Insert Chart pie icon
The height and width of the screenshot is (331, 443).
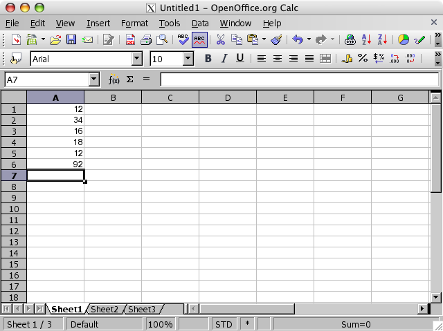point(404,39)
